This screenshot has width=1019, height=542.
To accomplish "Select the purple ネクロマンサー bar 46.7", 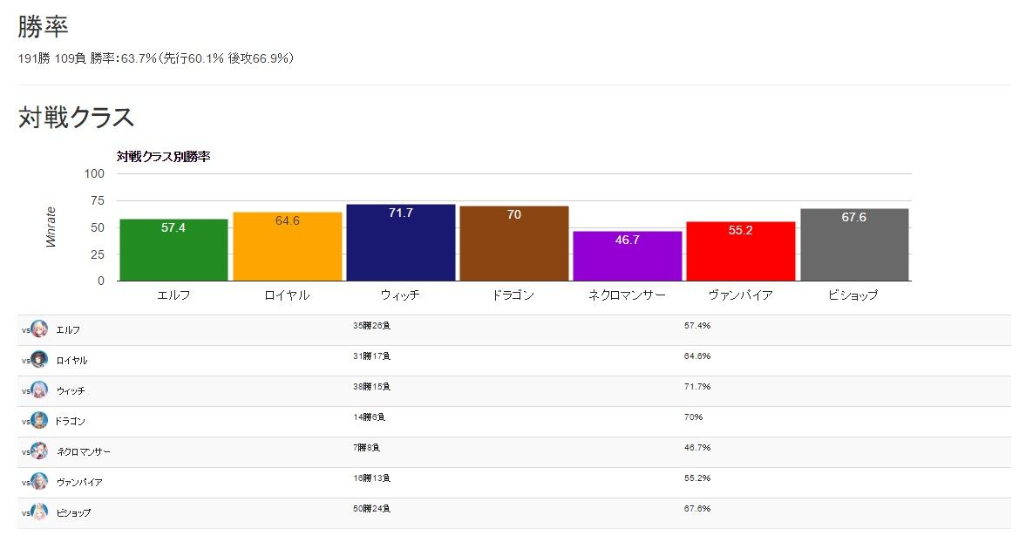I will [627, 256].
